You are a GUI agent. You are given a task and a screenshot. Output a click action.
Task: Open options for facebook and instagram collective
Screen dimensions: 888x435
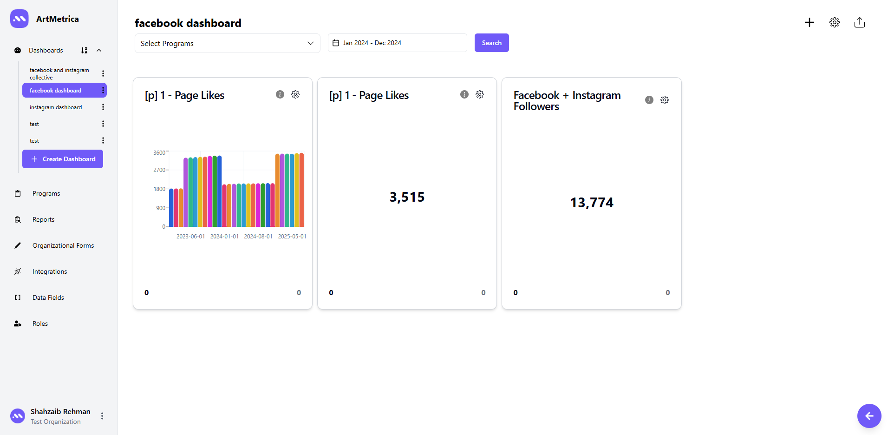pos(103,73)
